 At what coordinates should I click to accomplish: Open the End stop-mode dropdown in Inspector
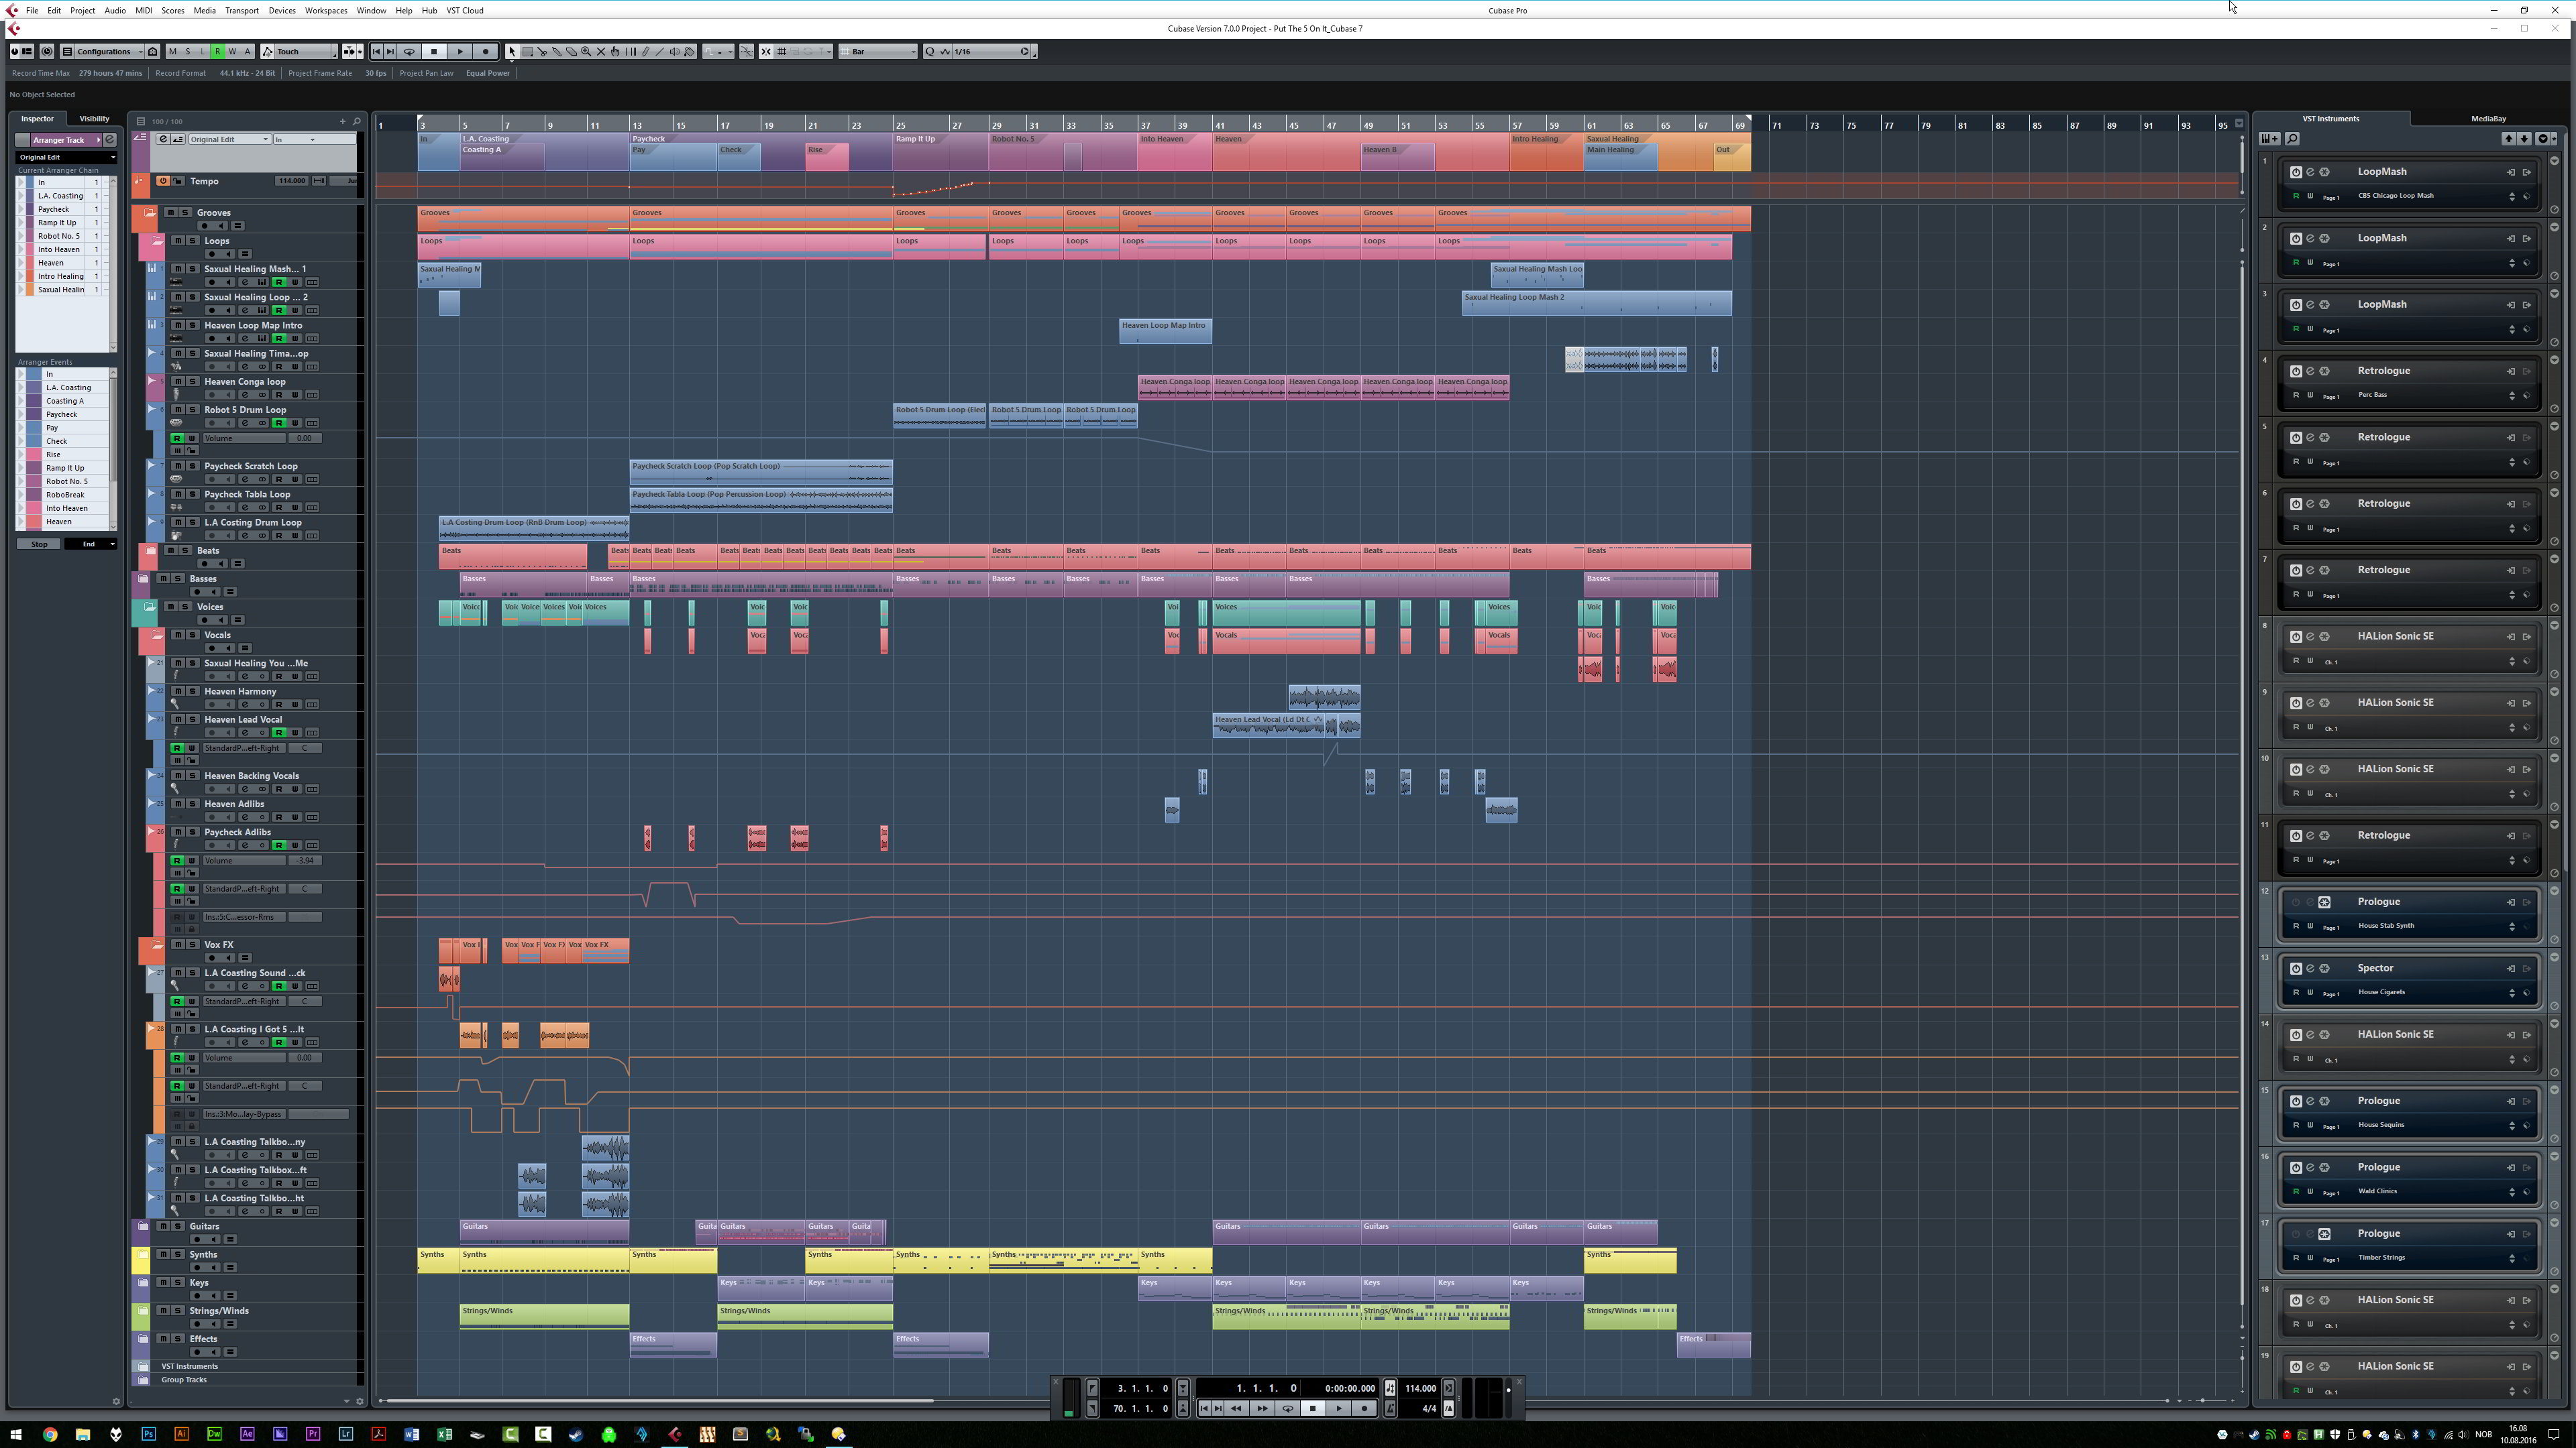[90, 544]
